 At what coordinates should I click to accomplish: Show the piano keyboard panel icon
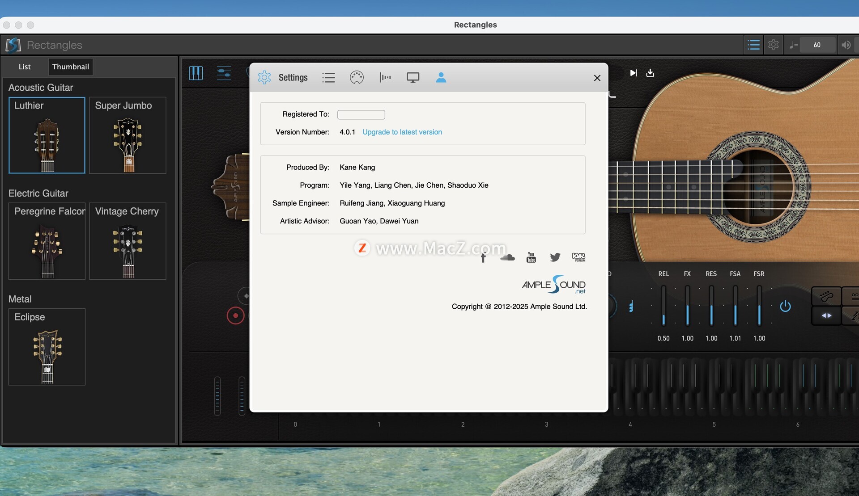pos(196,73)
